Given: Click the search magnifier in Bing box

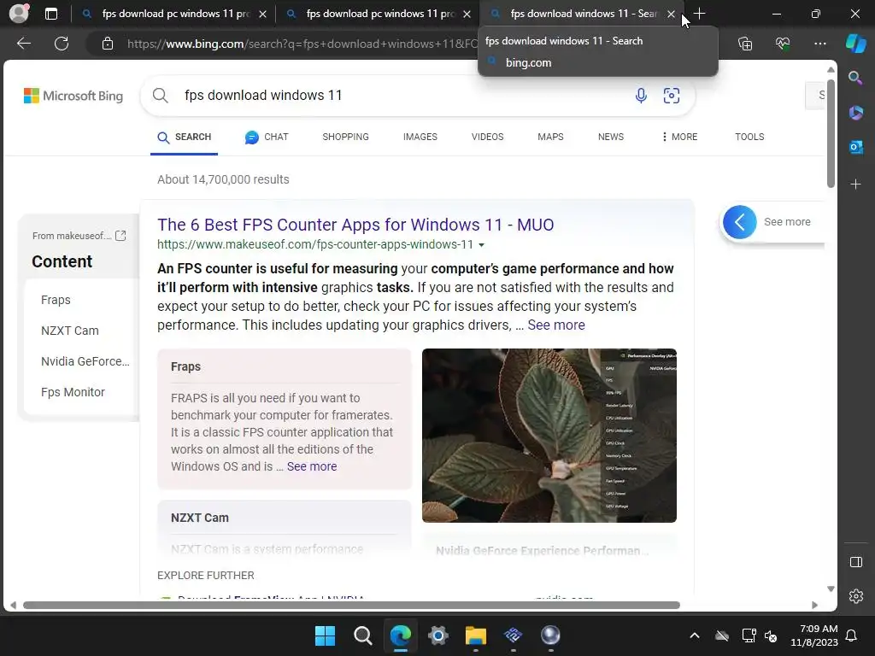Looking at the screenshot, I should (160, 96).
